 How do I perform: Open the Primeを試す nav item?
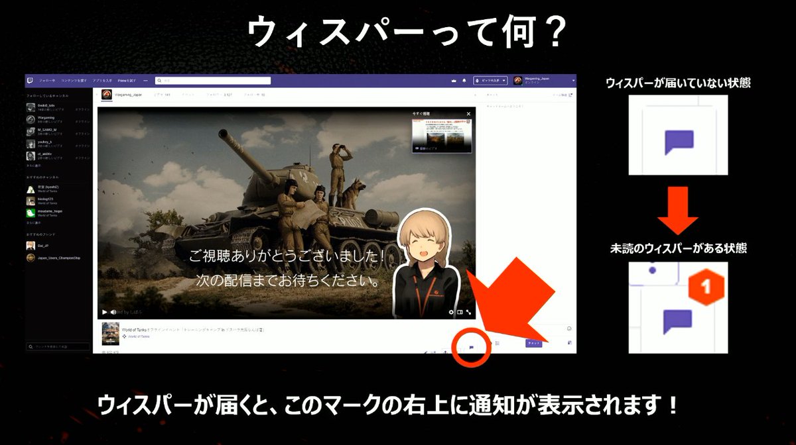tap(127, 80)
